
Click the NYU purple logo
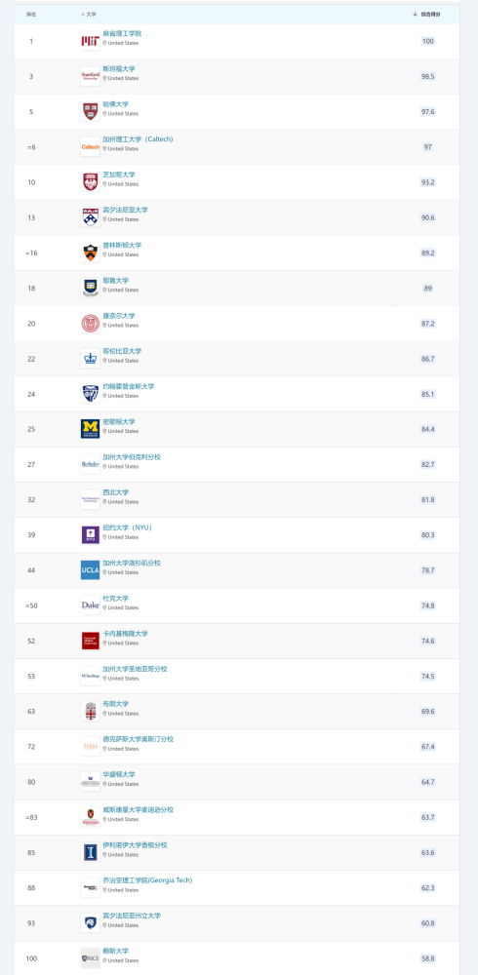[x=91, y=534]
